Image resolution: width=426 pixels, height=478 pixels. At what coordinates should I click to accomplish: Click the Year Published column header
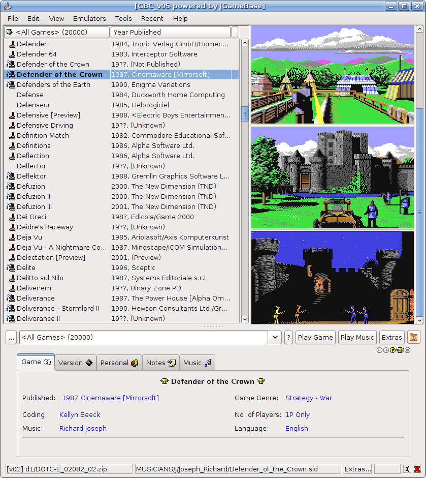[x=170, y=32]
